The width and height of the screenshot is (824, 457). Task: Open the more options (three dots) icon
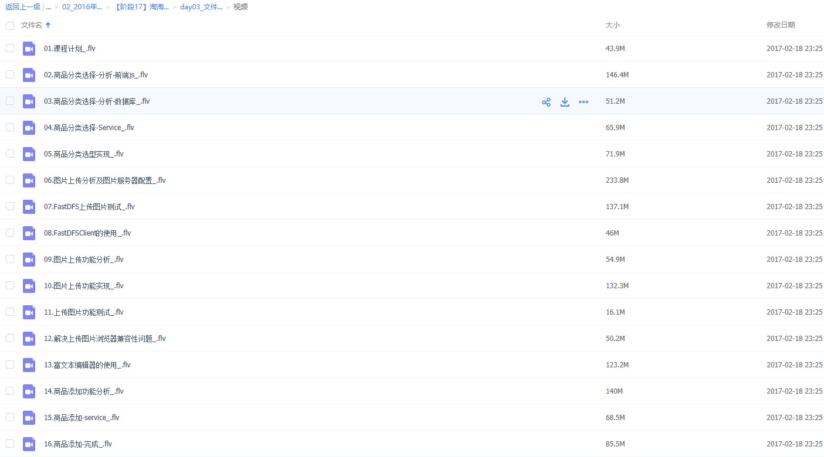584,102
